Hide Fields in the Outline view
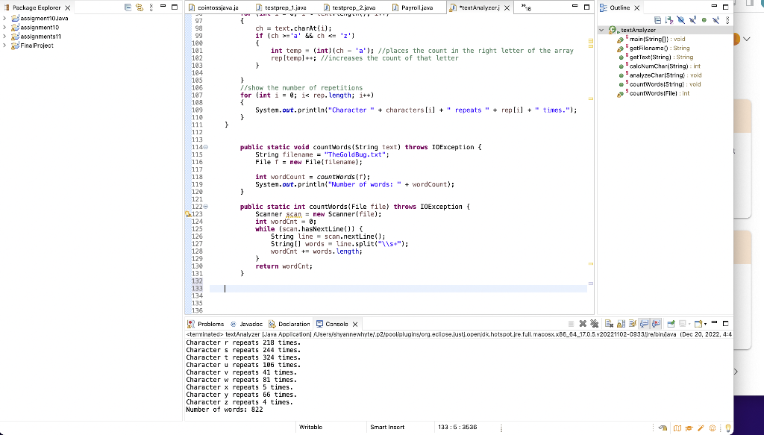Viewport: 764px width, 435px height. 680,20
